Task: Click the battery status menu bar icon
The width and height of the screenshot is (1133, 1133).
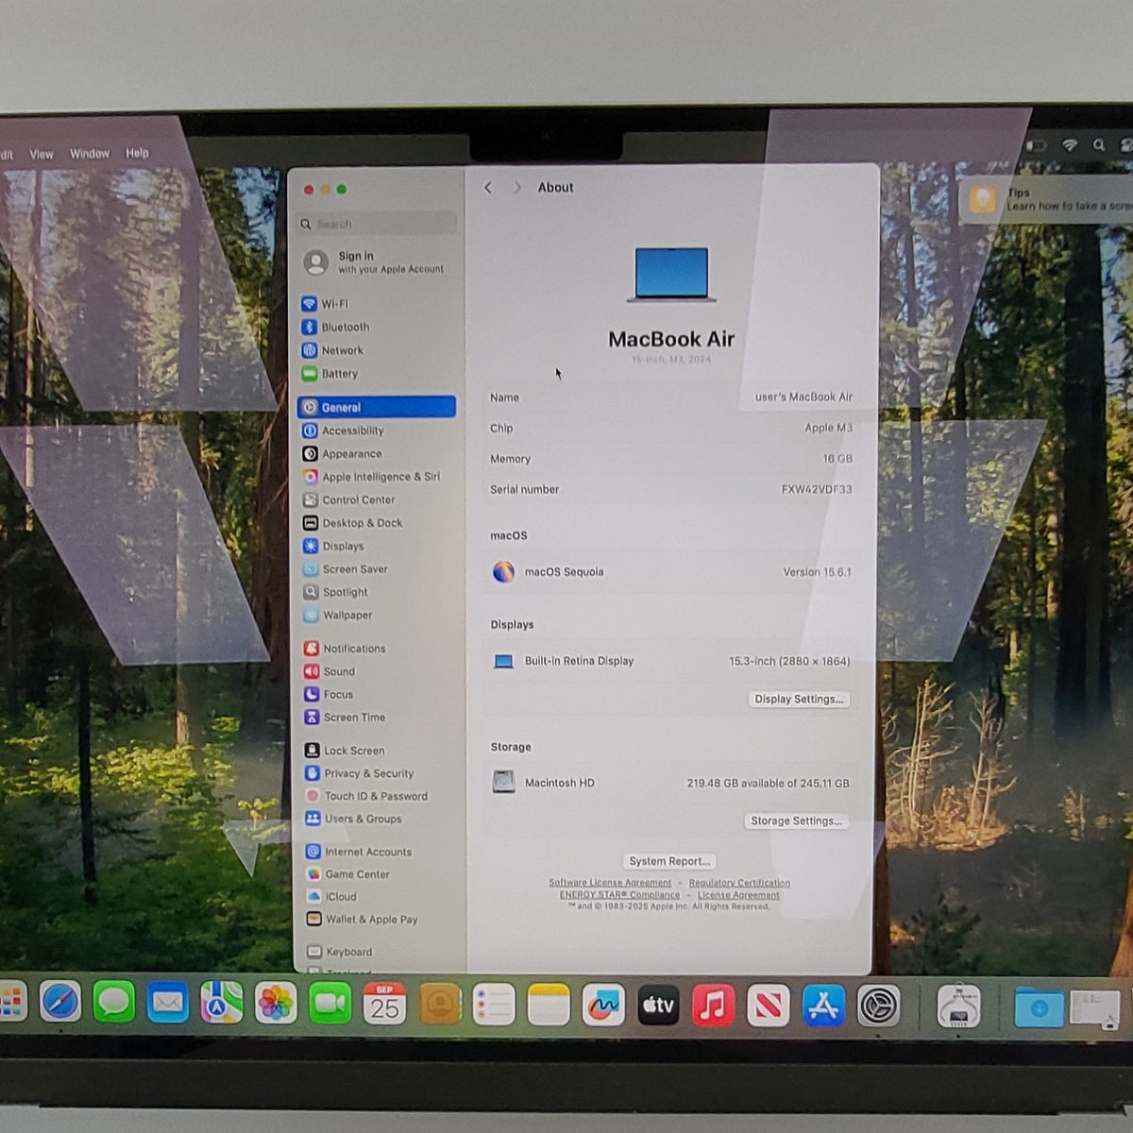Action: click(1036, 145)
